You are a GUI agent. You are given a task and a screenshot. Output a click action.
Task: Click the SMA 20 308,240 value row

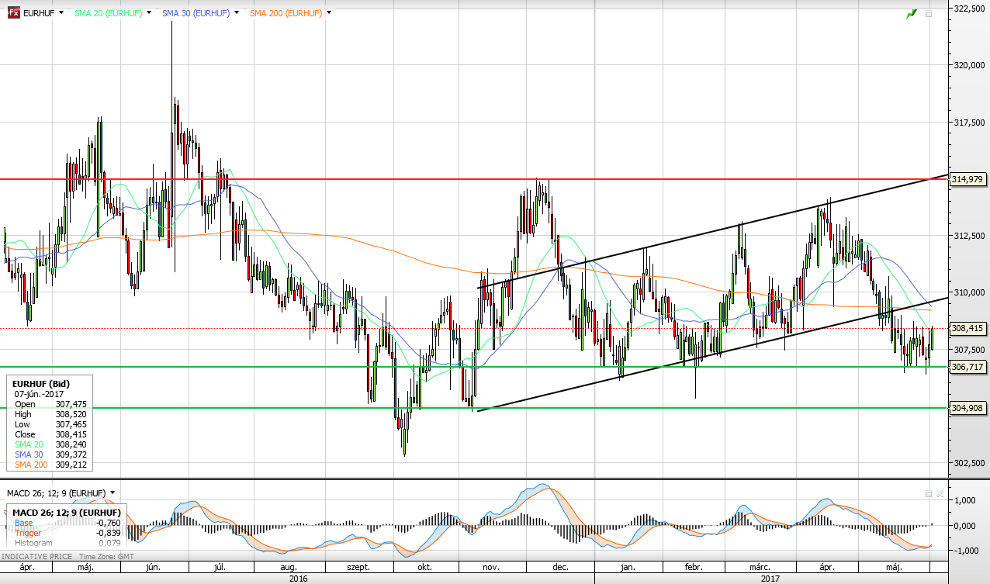coord(51,444)
